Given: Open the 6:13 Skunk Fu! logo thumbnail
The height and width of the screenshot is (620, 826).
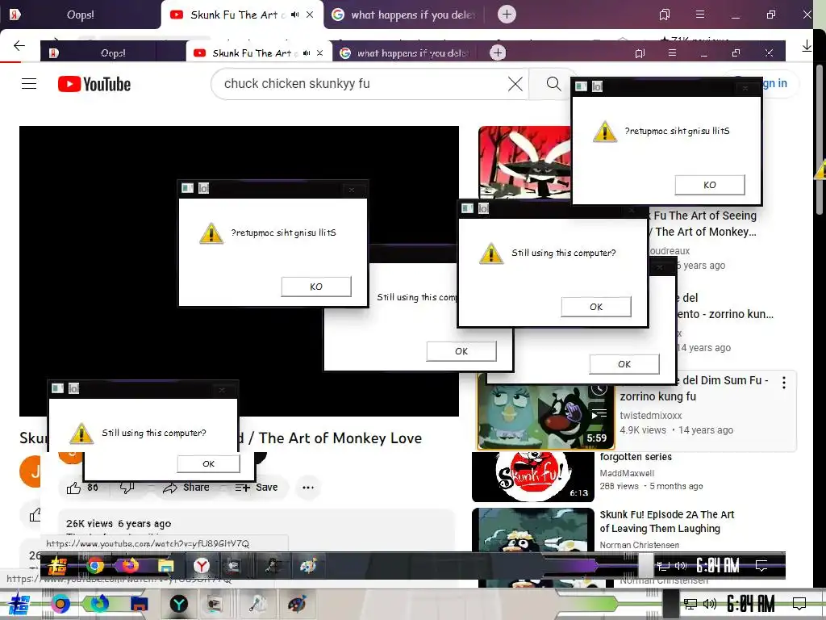Looking at the screenshot, I should point(533,477).
